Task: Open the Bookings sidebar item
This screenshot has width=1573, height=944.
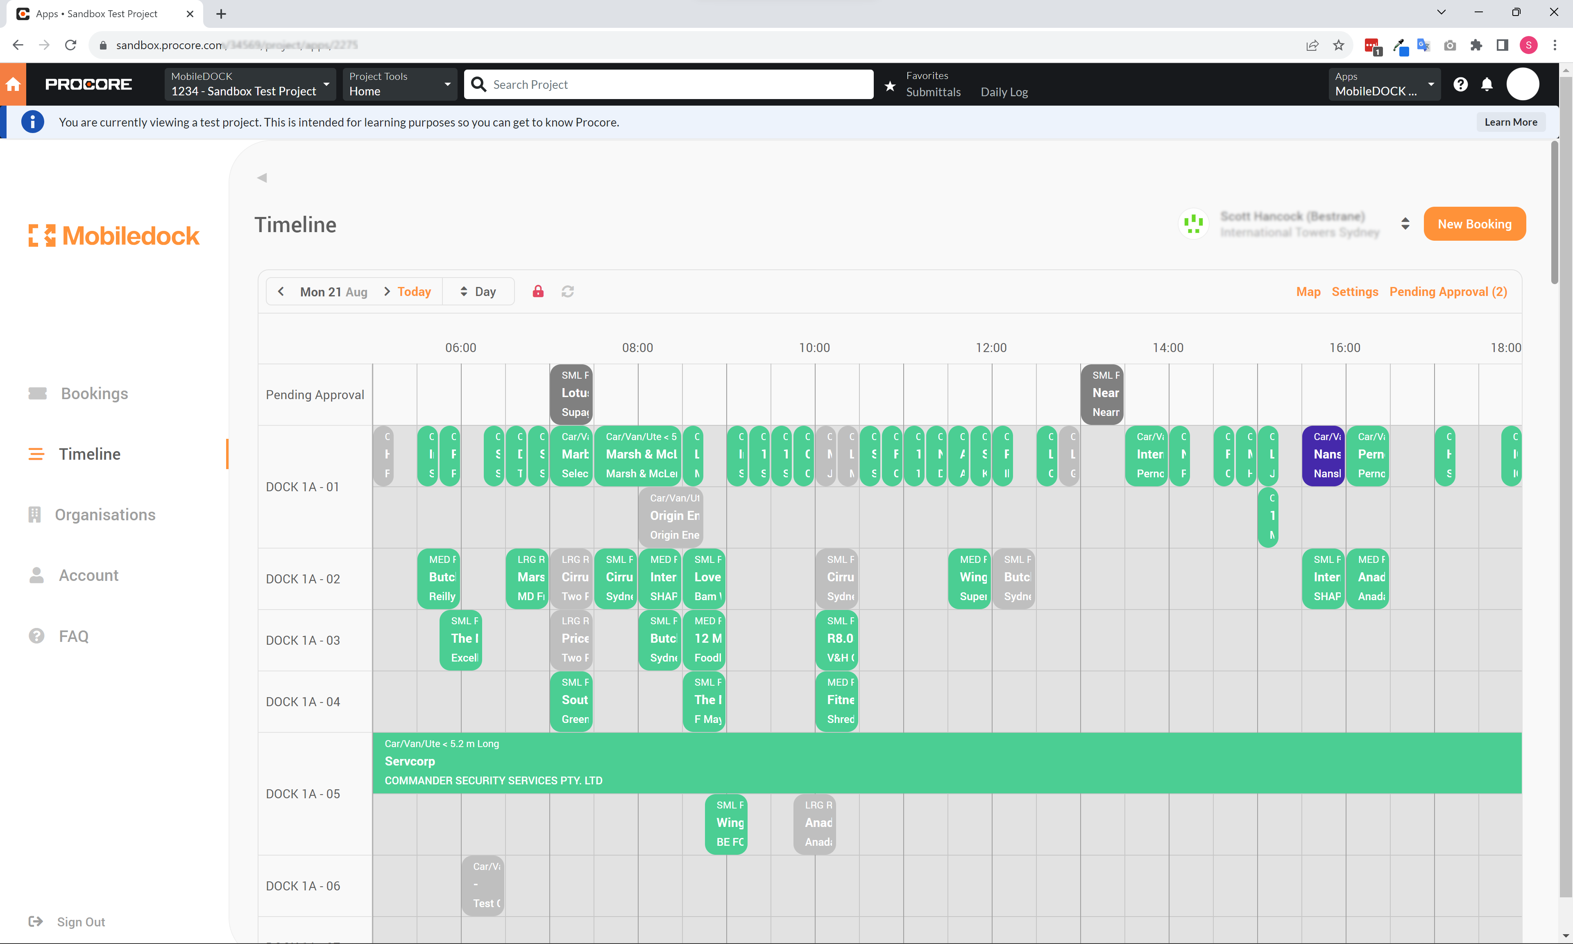Action: (x=94, y=393)
